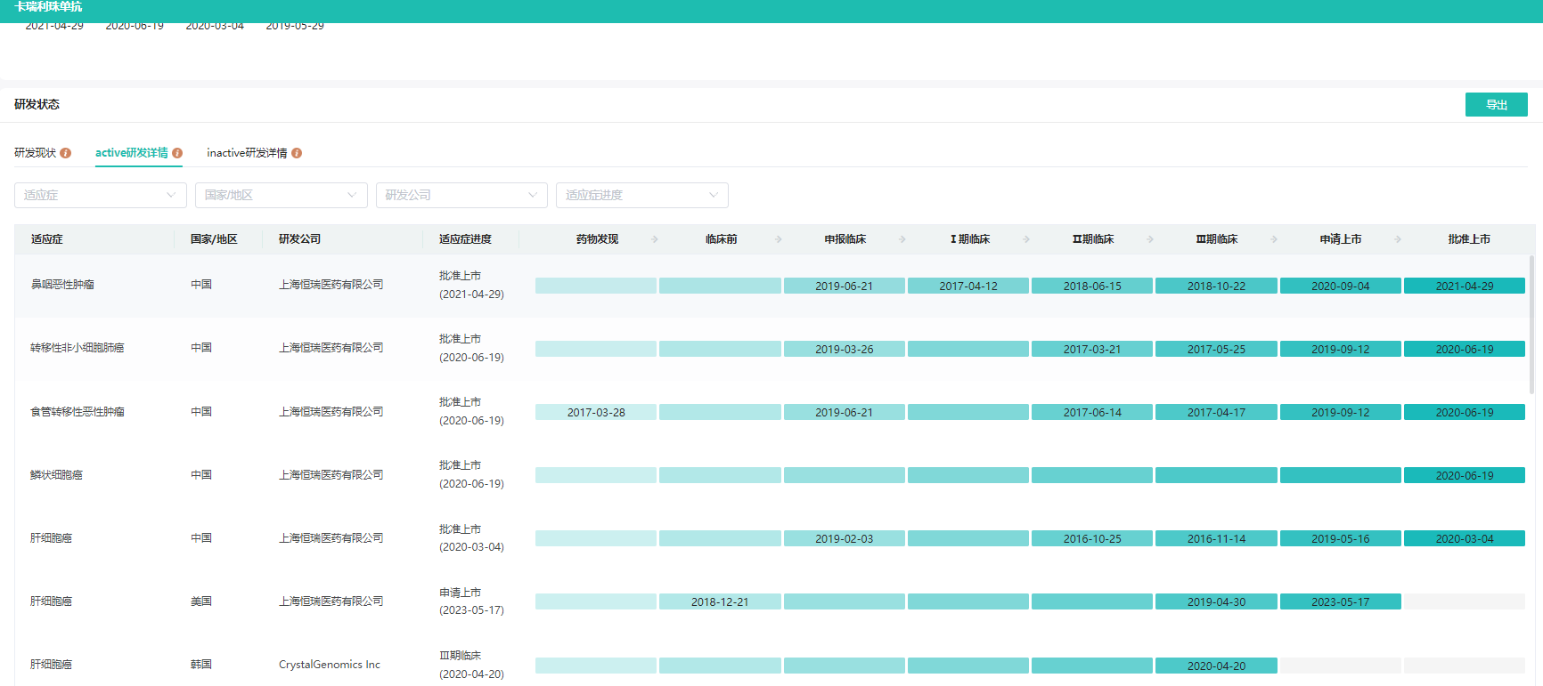This screenshot has width=1543, height=686.
Task: Open the 适应症 filter dropdown
Action: pos(100,195)
